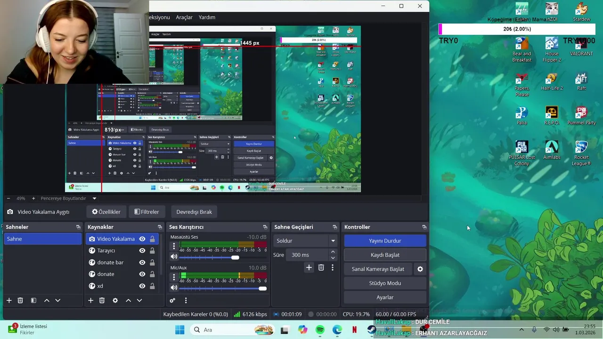Lock the xd source
Image resolution: width=603 pixels, height=339 pixels.
point(152,286)
